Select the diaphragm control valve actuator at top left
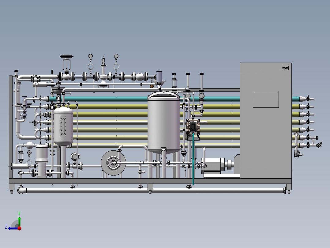Viewport: 330px width, 248px height. click(x=66, y=62)
